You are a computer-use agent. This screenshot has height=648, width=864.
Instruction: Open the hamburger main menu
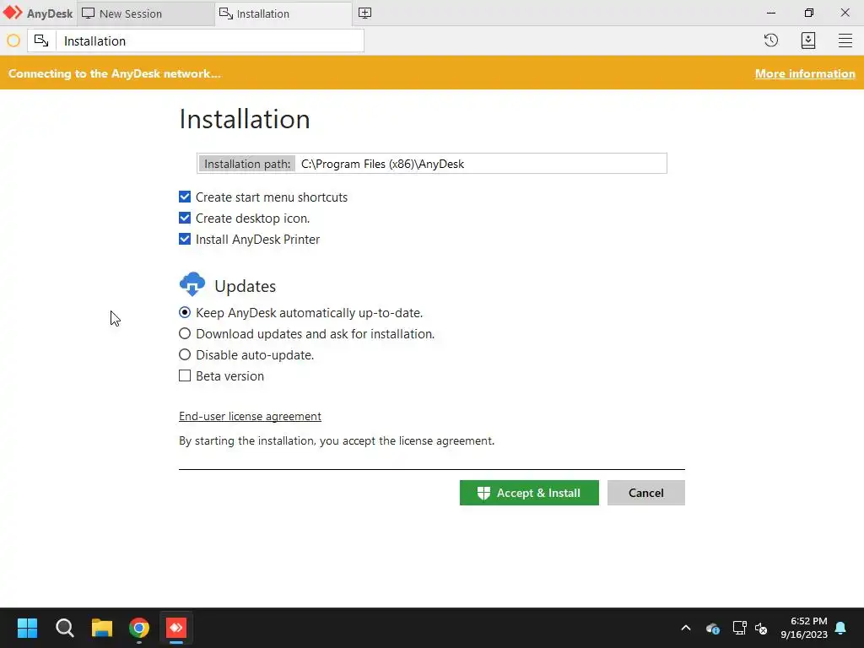pyautogui.click(x=845, y=40)
